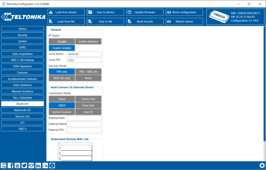
Task: Select MAC list only security mode
Action: pyautogui.click(x=62, y=78)
